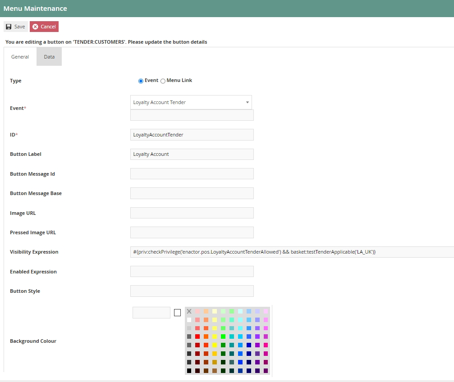This screenshot has height=382, width=454.
Task: Switch to the General tab
Action: coord(20,56)
